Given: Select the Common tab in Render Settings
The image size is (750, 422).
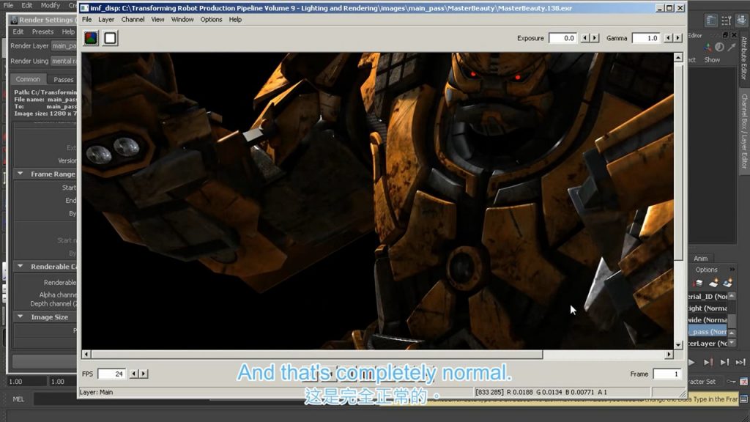Looking at the screenshot, I should (28, 79).
